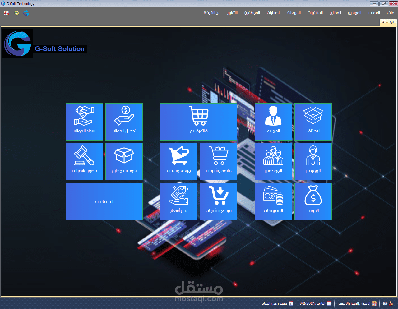Click the aa username in status bar
The width and height of the screenshot is (398, 309).
pyautogui.click(x=385, y=303)
